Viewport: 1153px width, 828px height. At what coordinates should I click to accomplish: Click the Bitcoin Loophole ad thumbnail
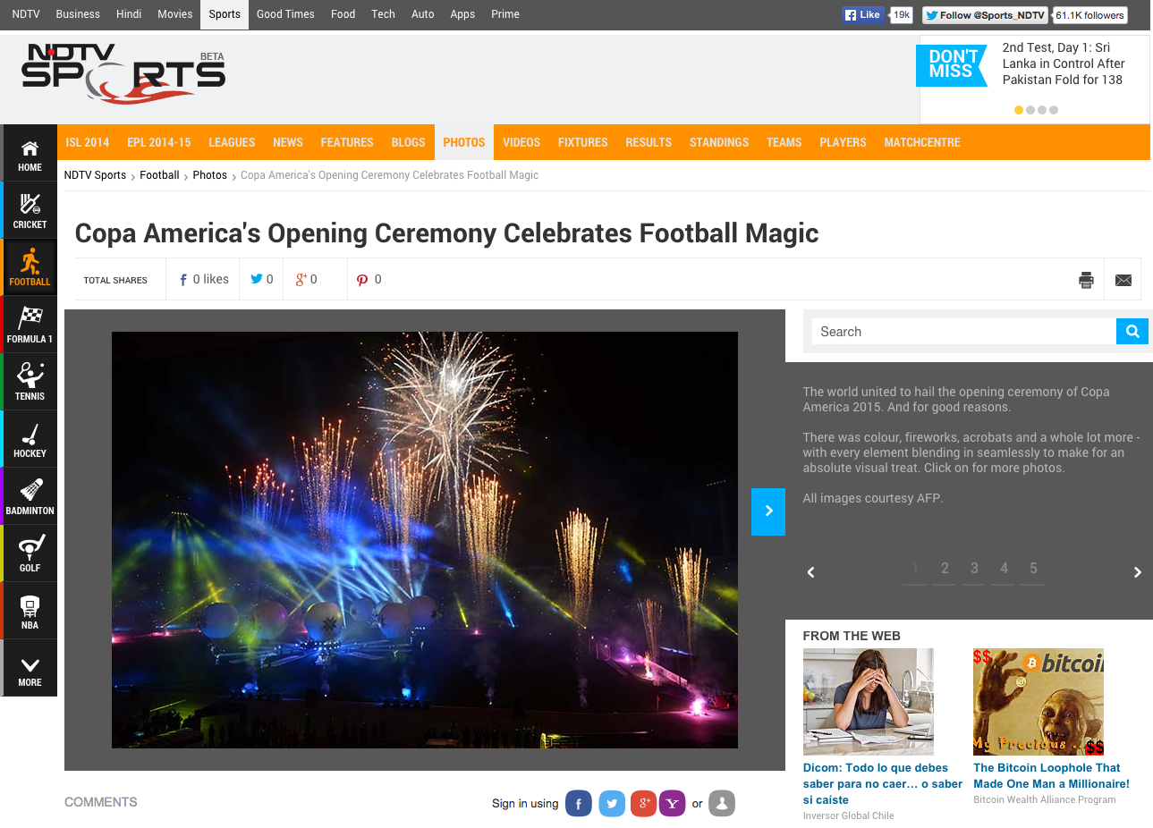(1039, 702)
